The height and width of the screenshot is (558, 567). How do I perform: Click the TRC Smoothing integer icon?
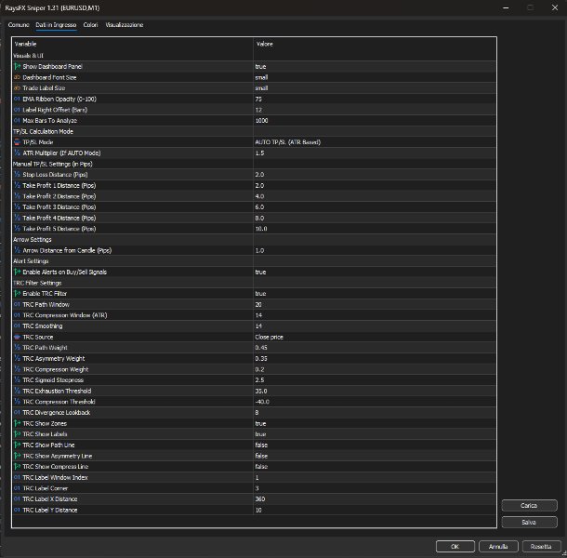(17, 326)
